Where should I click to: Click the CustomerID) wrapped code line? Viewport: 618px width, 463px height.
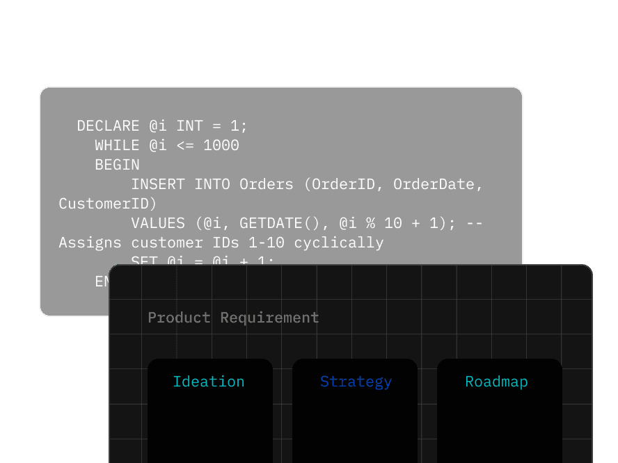point(108,204)
